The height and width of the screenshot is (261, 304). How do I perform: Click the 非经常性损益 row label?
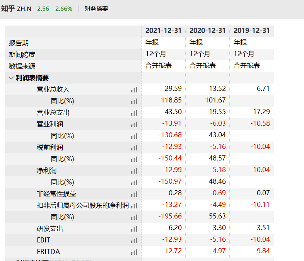[x=56, y=194]
